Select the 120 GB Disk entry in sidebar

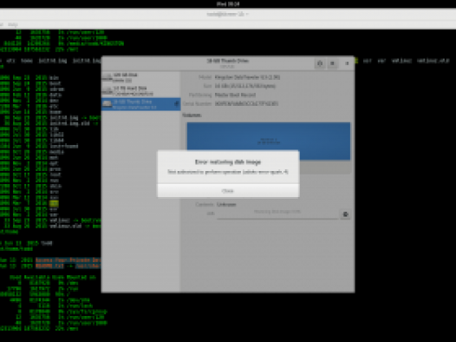[x=140, y=77]
